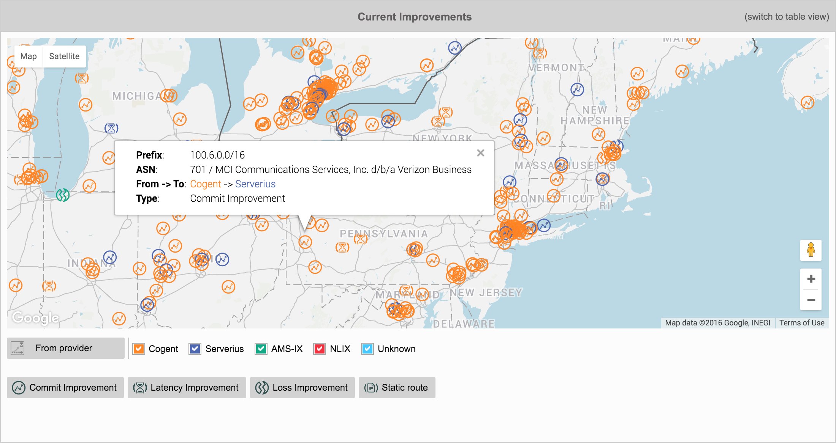
Task: Click the Cogent provider link in popup
Action: pos(206,184)
